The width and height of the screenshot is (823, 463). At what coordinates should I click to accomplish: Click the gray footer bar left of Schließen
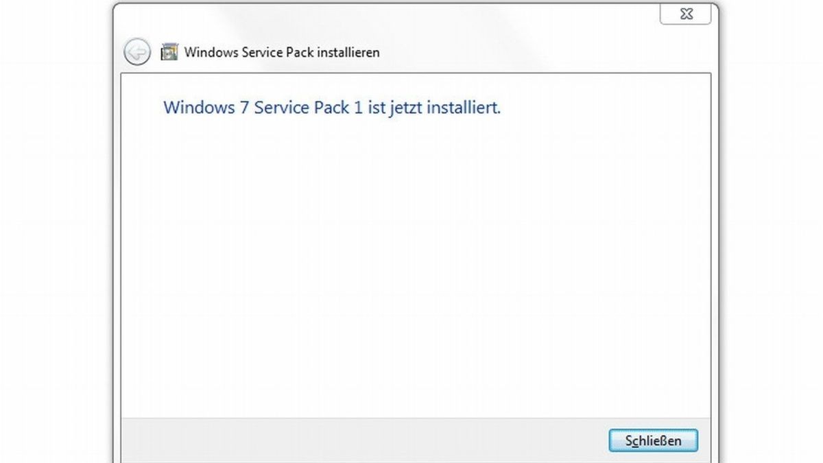[x=343, y=440]
